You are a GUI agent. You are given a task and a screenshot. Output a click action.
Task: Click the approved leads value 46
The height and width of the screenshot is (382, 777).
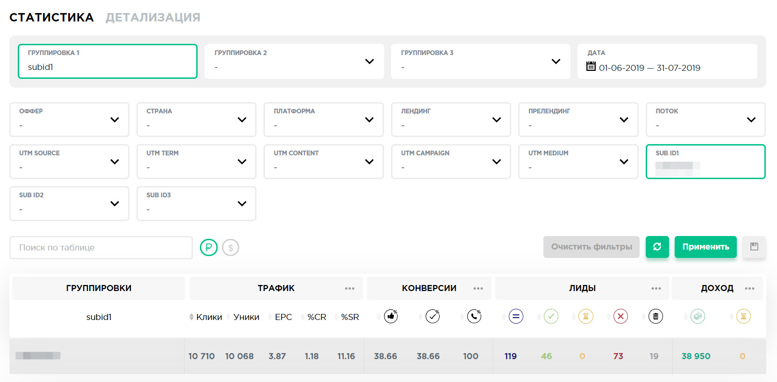[x=546, y=356]
